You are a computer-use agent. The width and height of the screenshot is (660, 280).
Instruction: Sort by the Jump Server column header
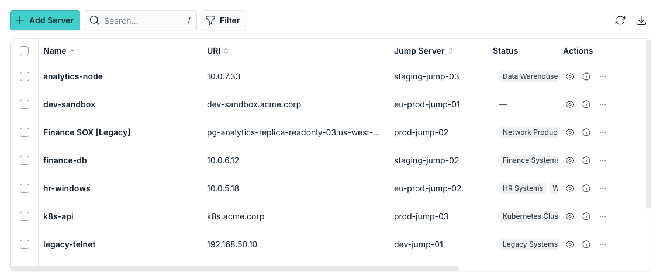423,51
